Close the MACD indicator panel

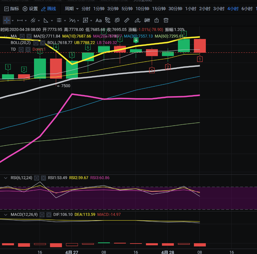[49, 215]
